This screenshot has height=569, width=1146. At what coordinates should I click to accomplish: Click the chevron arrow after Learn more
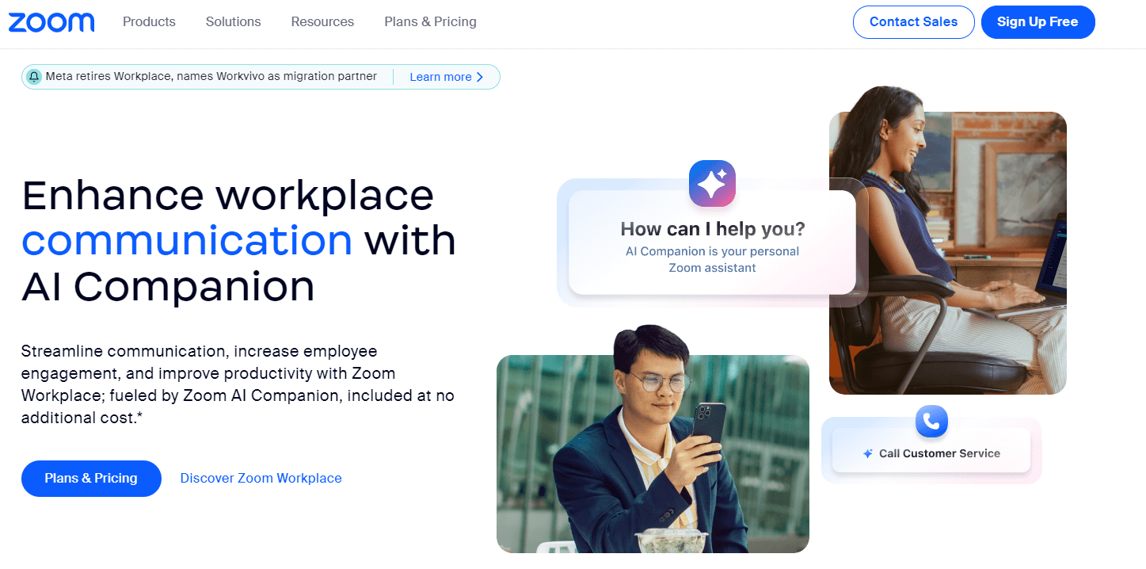(480, 77)
